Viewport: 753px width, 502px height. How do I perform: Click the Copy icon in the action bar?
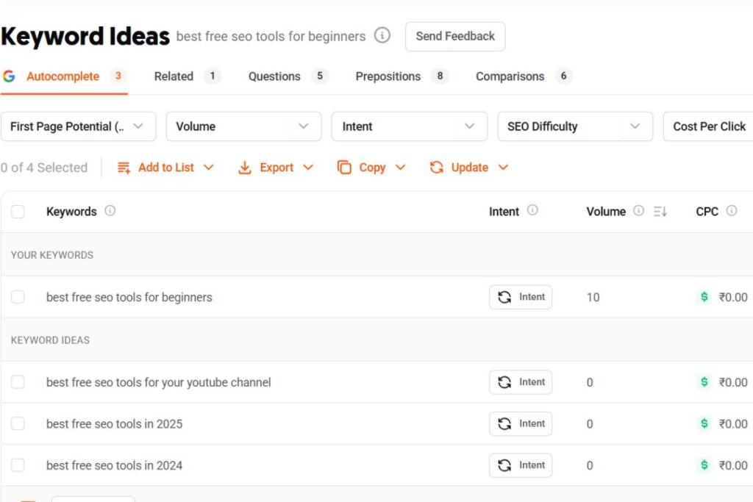(x=344, y=167)
